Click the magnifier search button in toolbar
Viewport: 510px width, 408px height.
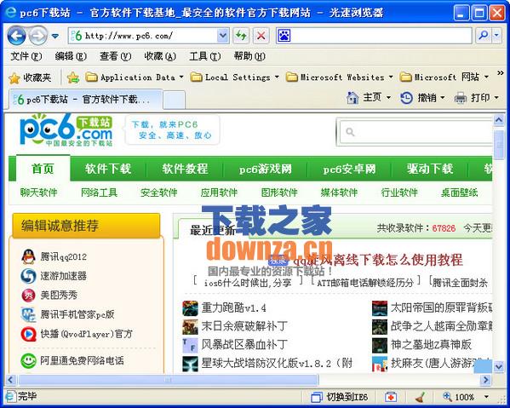(x=484, y=35)
